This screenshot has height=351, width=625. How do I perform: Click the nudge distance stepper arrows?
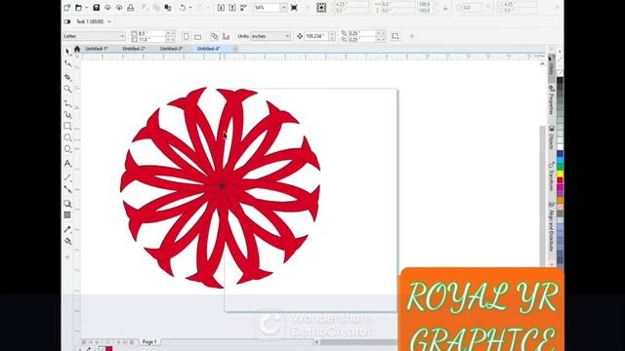332,36
